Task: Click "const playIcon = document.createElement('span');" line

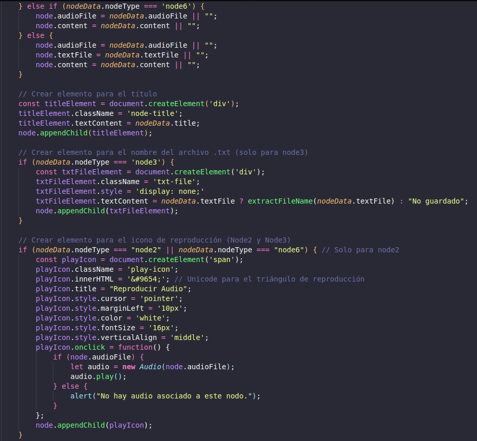Action: pos(139,259)
